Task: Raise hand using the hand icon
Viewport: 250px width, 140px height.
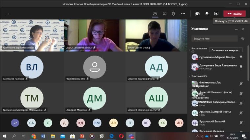Action: (174, 14)
